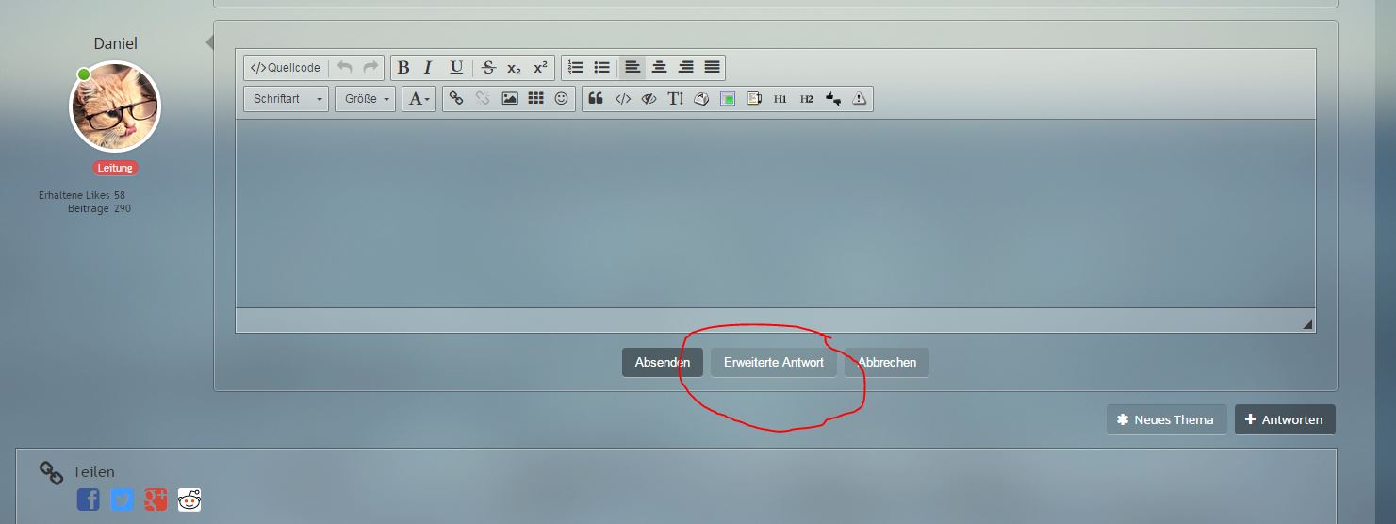1396x524 pixels.
Task: Click the Absenden button
Action: tap(662, 363)
